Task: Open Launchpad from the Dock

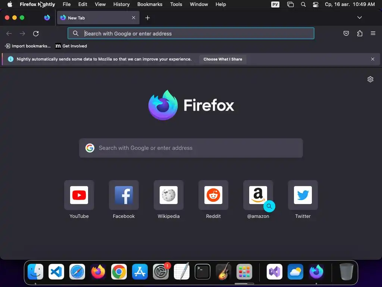Action: coord(244,272)
